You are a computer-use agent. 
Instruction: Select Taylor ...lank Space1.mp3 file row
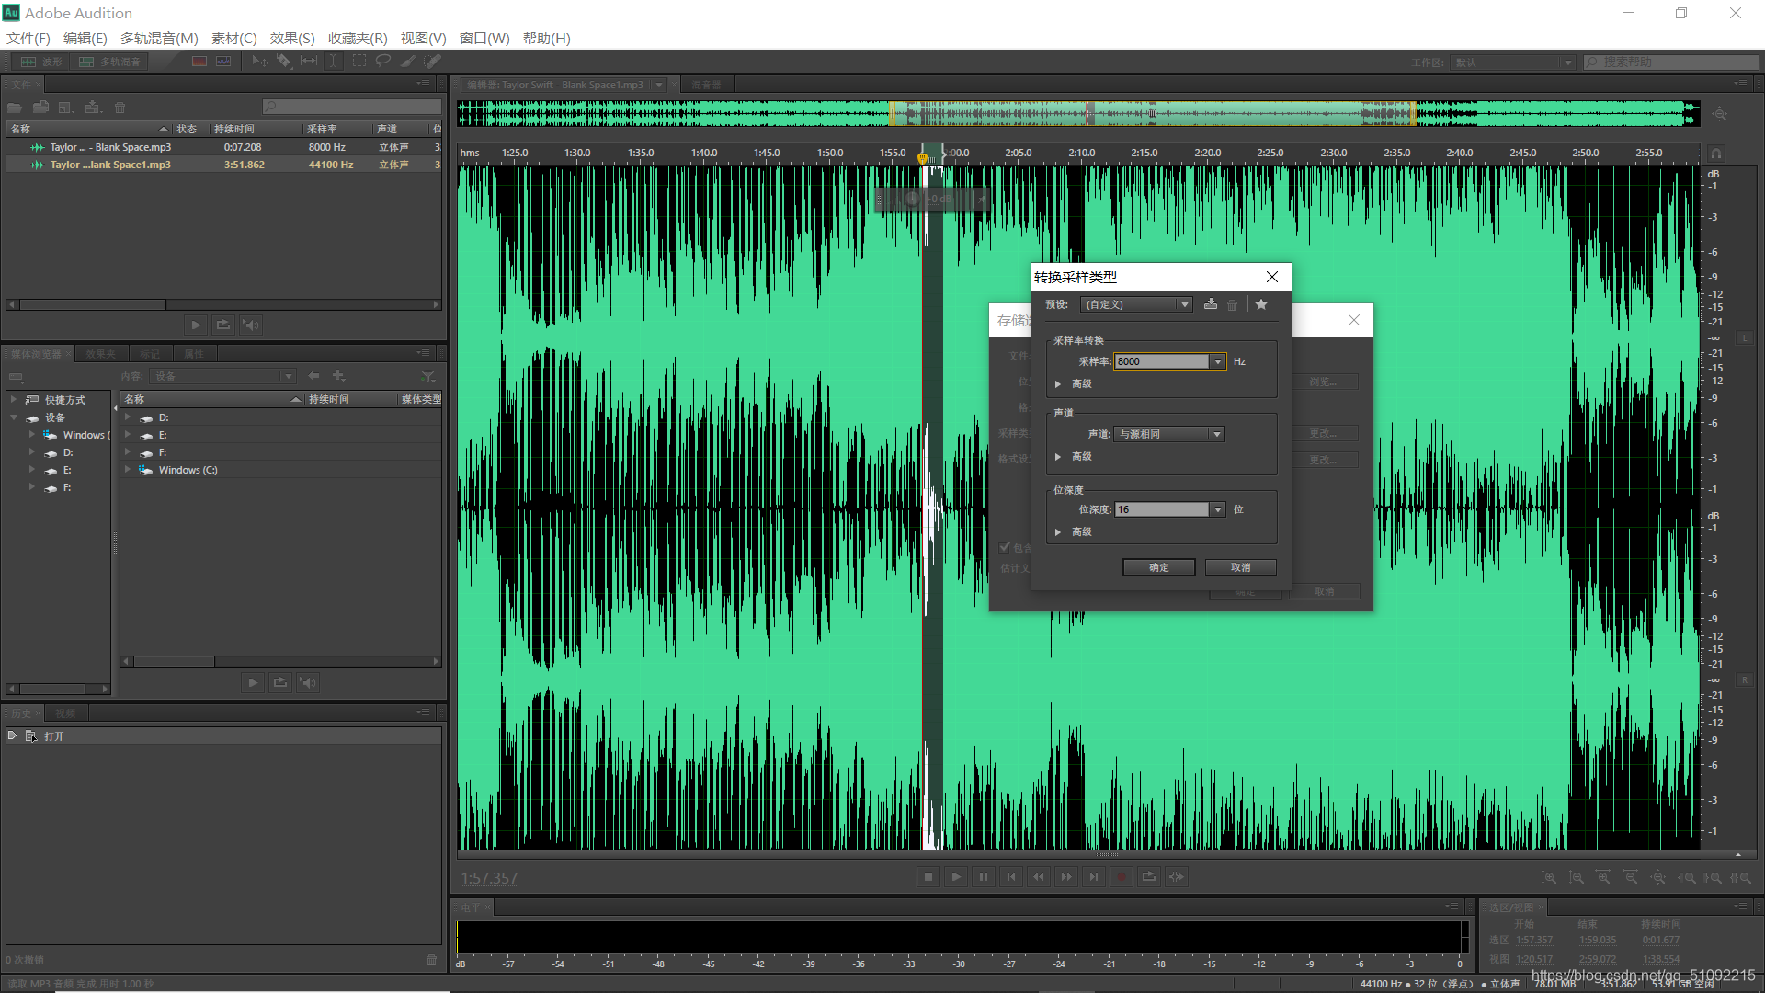110,165
